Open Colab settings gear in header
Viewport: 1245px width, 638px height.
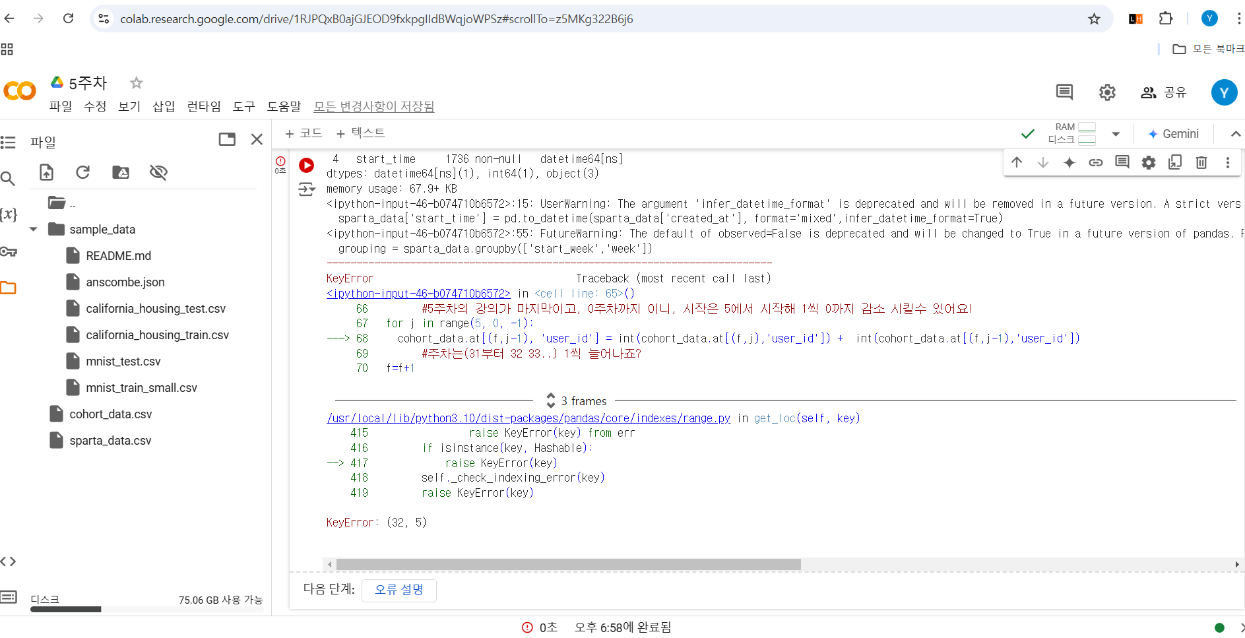pyautogui.click(x=1107, y=92)
